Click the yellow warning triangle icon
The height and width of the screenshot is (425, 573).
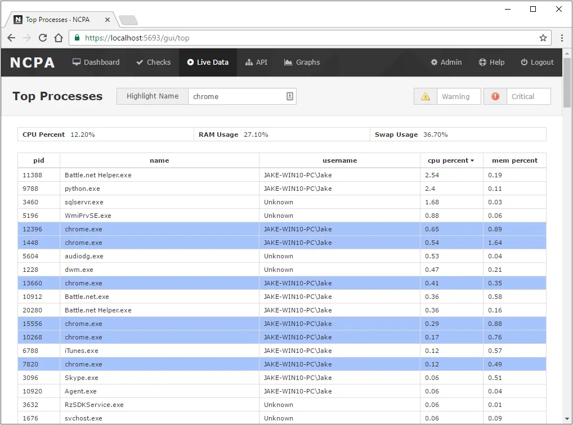click(426, 96)
